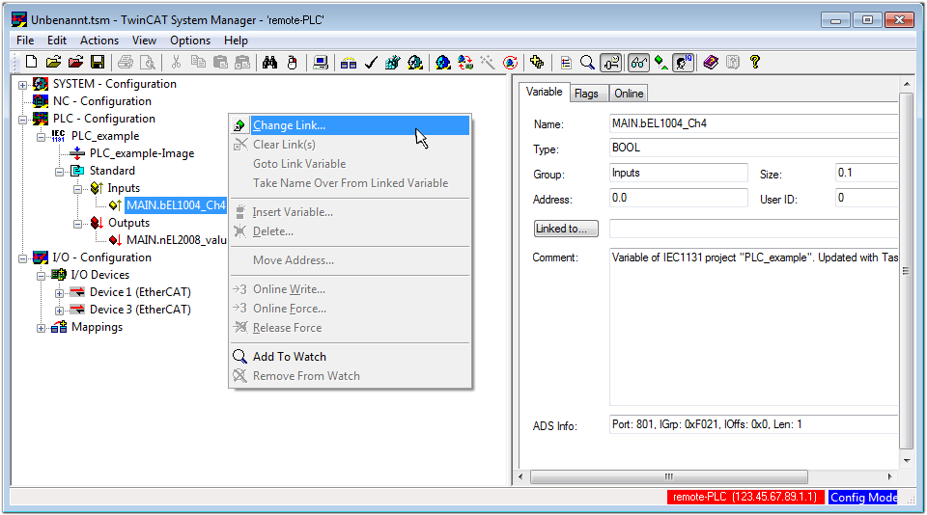Select Add To Watch menu entry

coord(289,357)
